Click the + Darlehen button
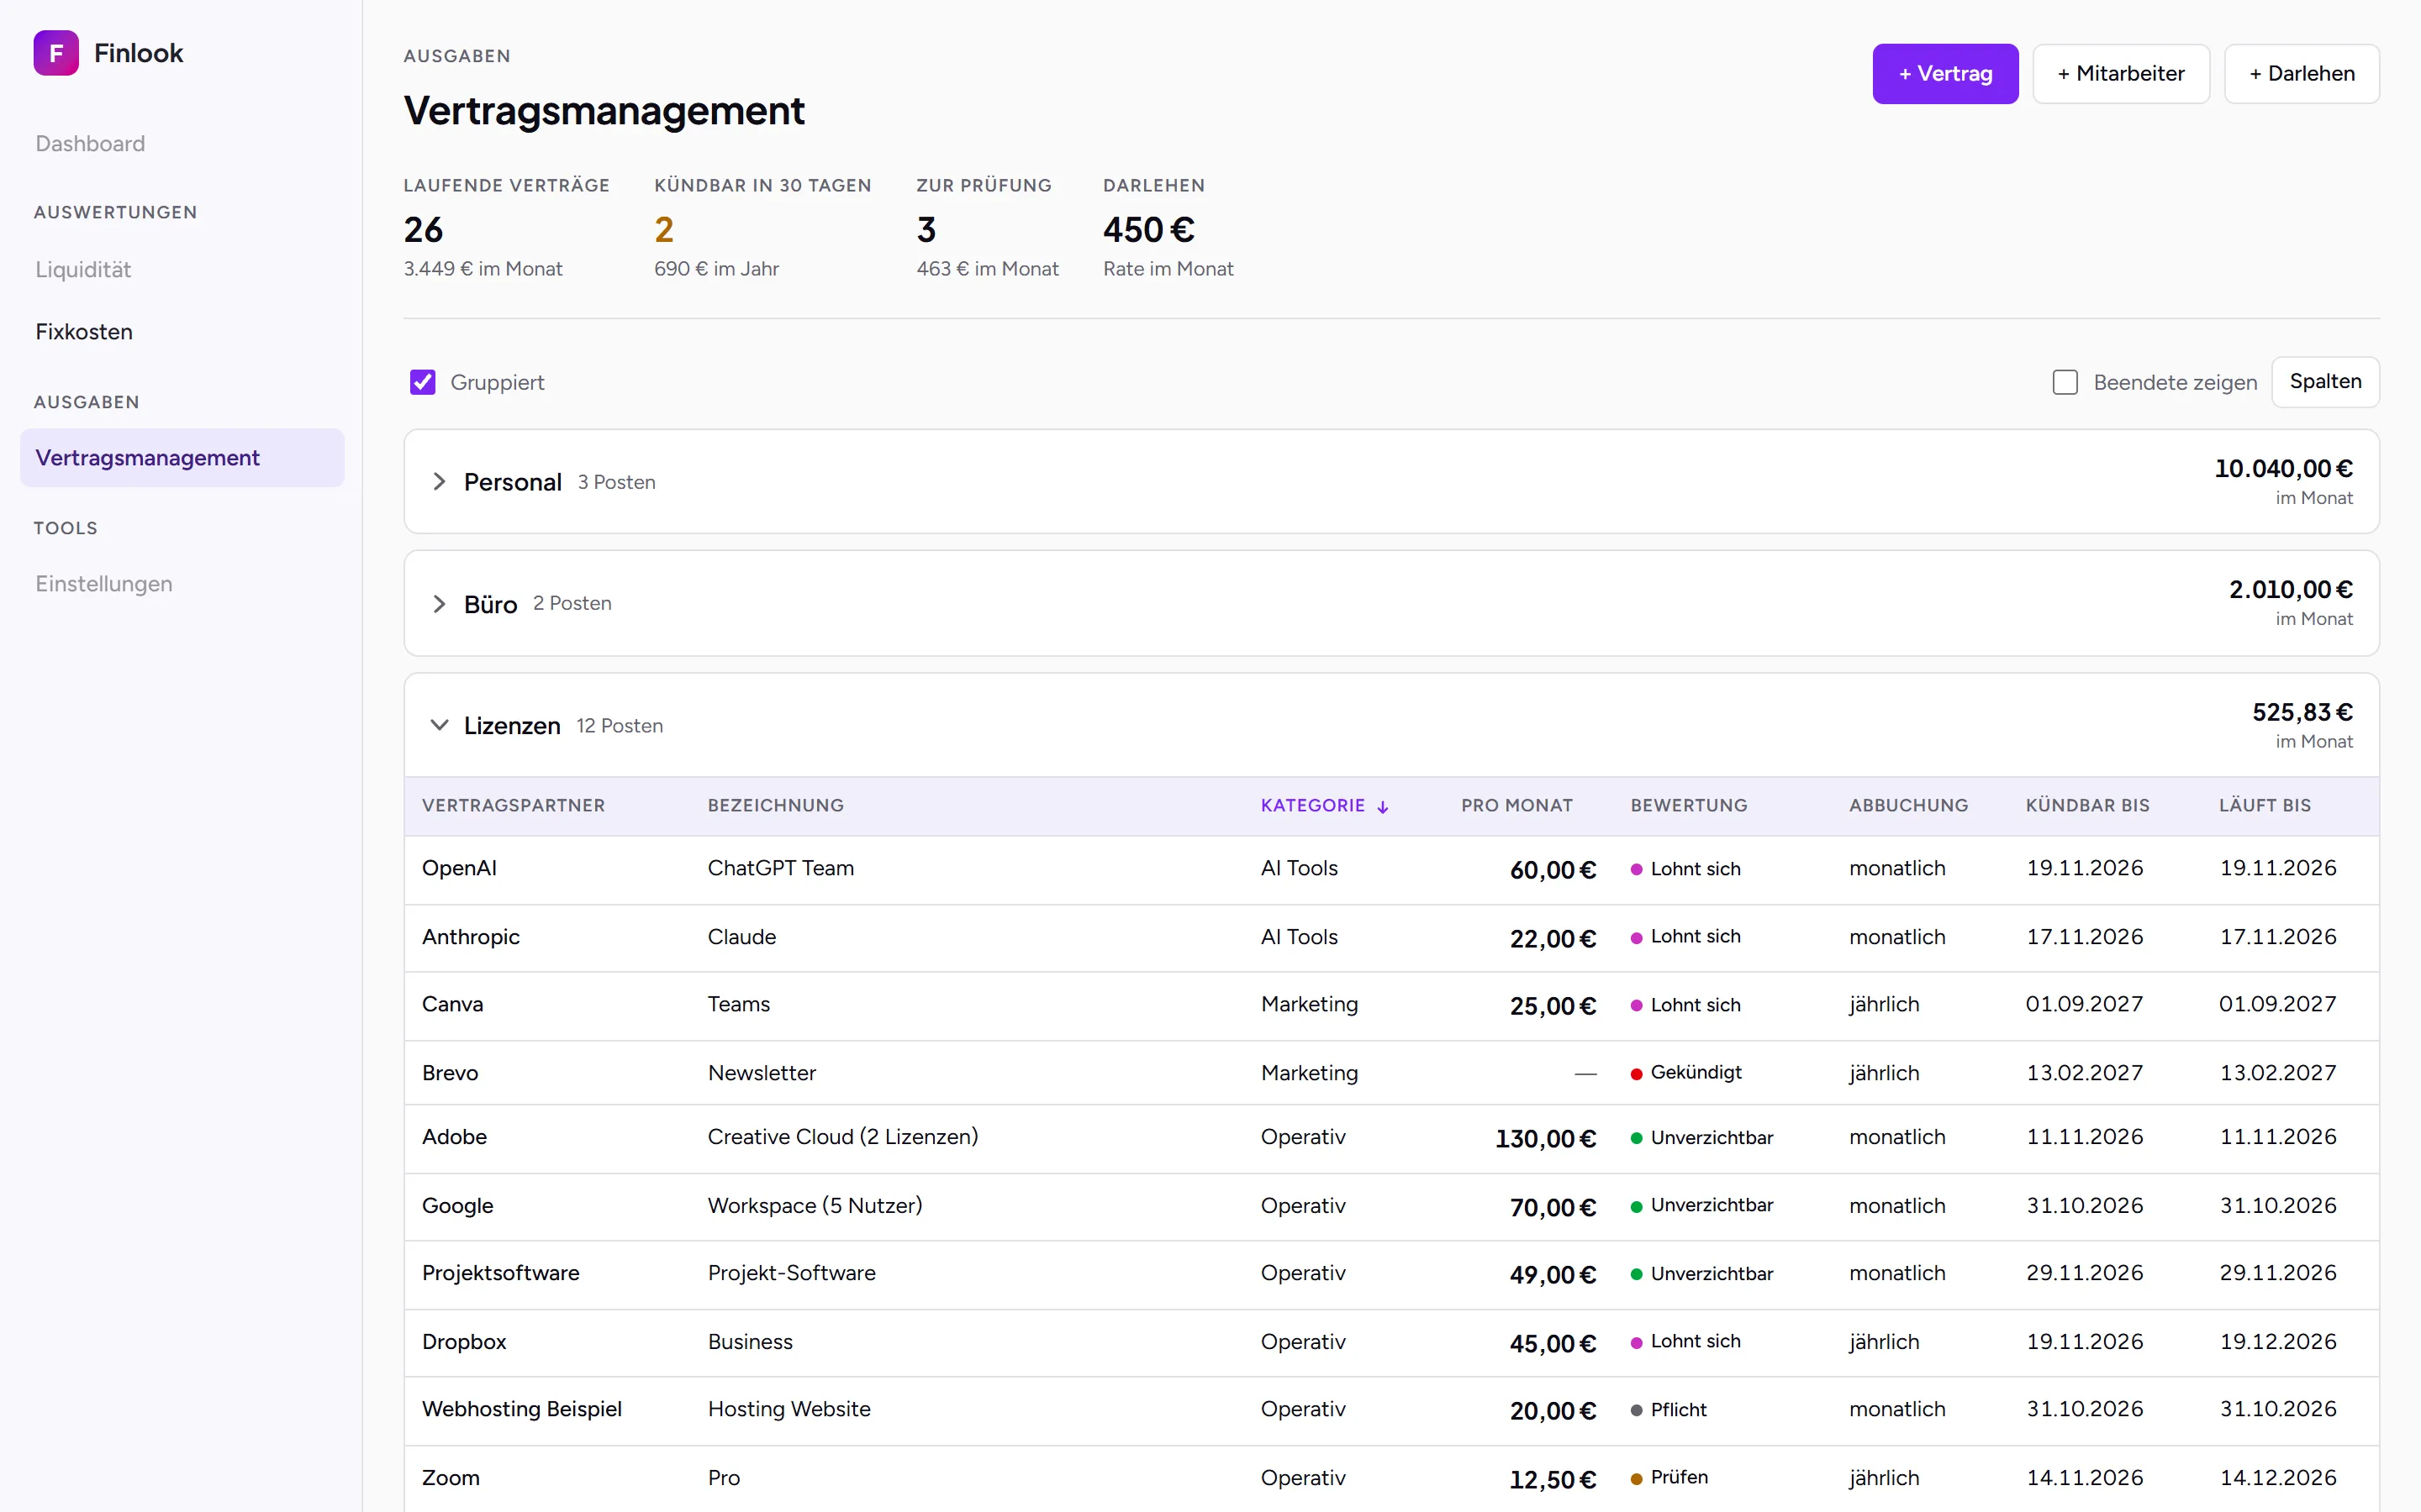This screenshot has width=2421, height=1512. coord(2302,74)
